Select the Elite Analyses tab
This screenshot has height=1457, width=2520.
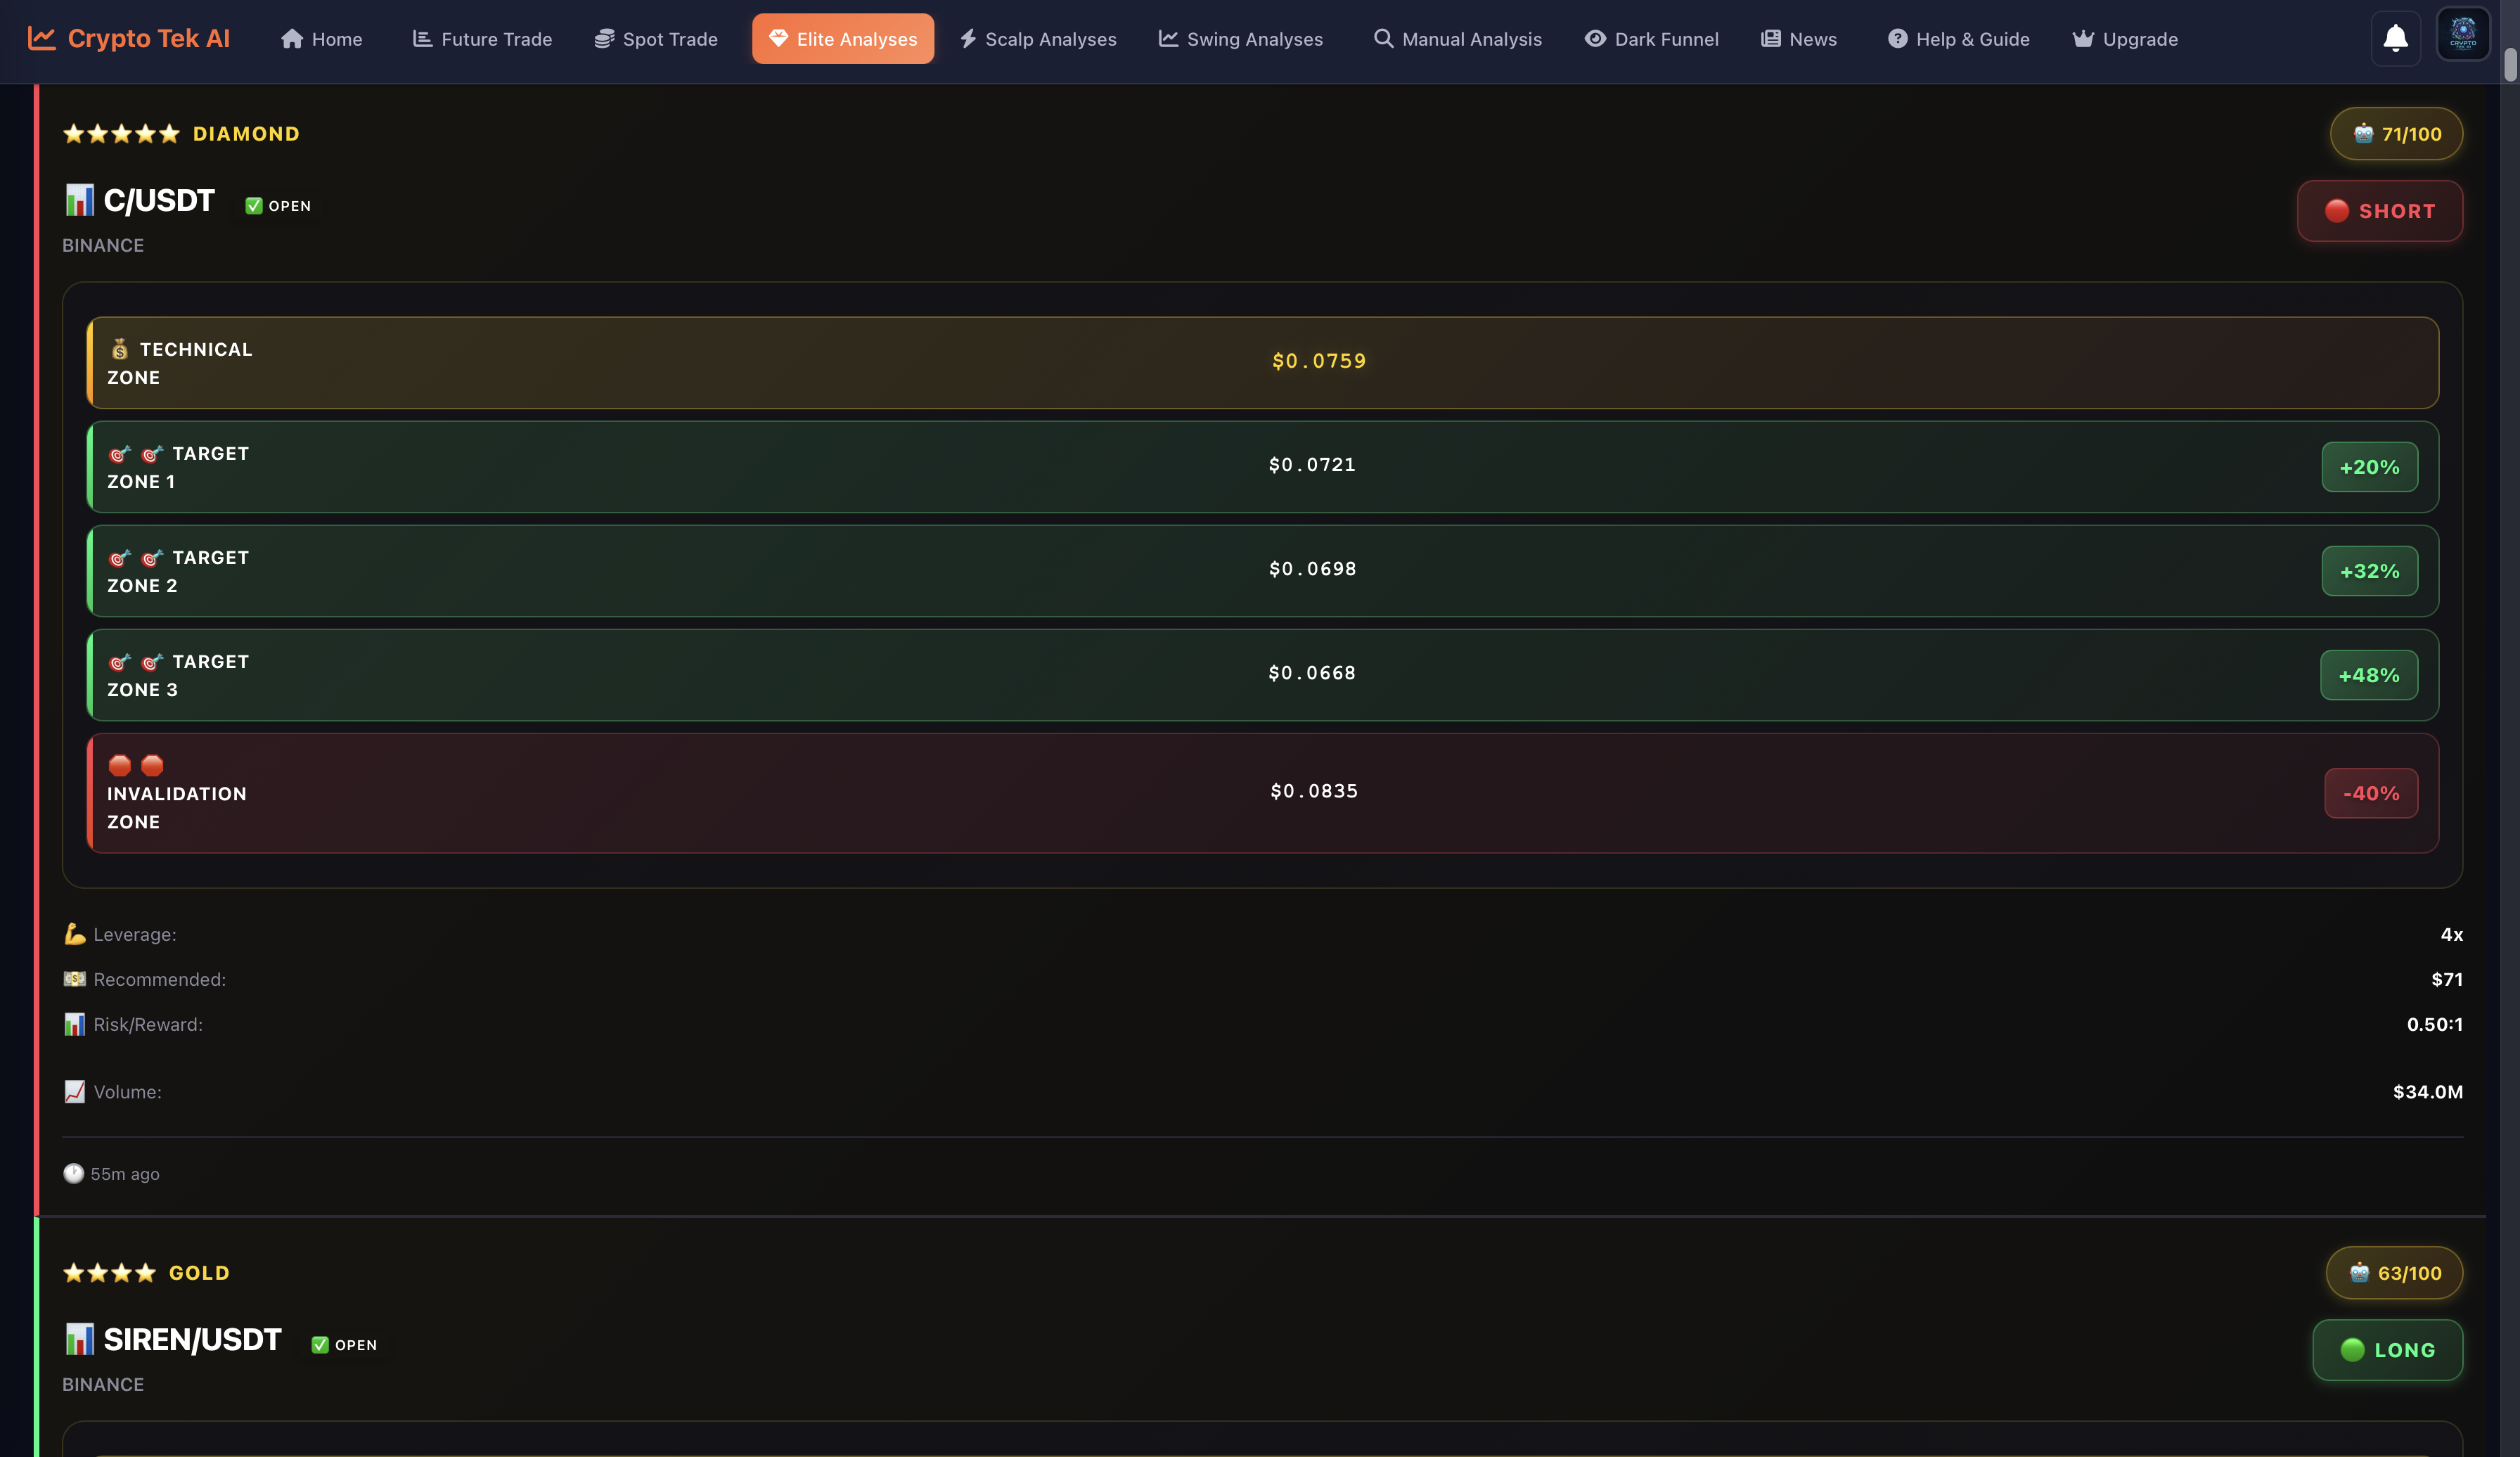click(x=843, y=39)
